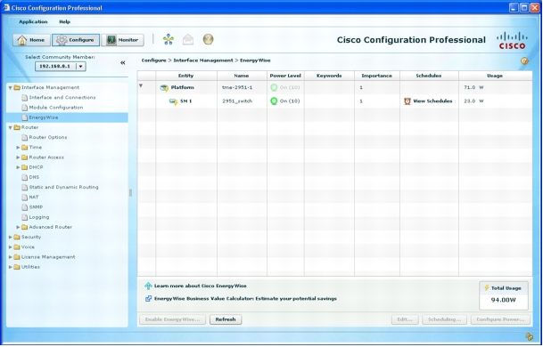Open the Monitor view

[122, 40]
